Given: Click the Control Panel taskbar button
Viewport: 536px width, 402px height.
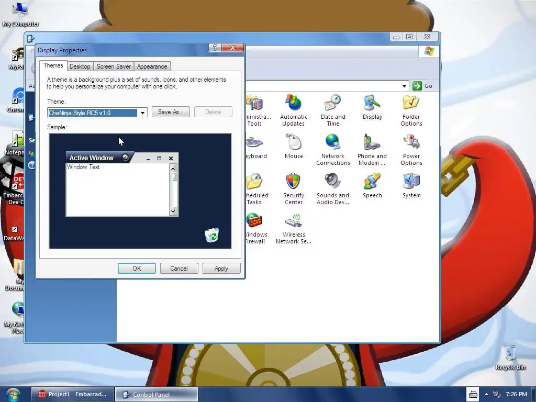Looking at the screenshot, I should coord(156,395).
